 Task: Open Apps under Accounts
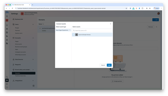[x=17, y=50]
